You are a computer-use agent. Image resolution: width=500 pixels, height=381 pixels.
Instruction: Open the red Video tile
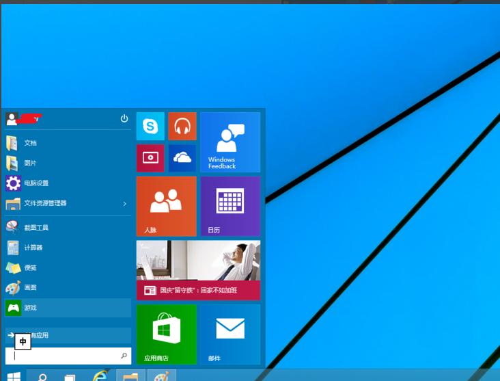click(150, 158)
